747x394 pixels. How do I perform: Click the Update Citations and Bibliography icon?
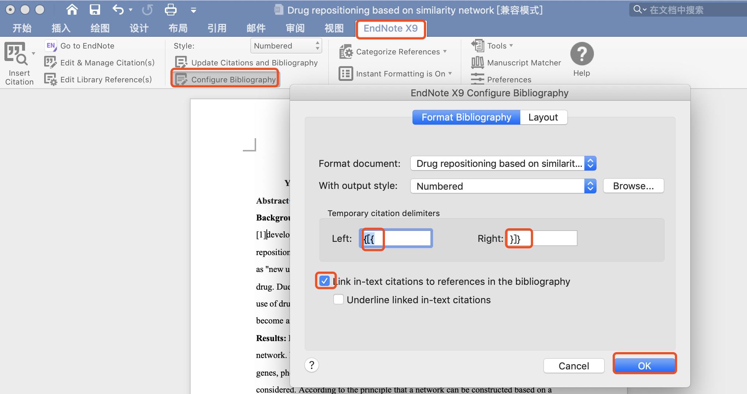coord(181,62)
